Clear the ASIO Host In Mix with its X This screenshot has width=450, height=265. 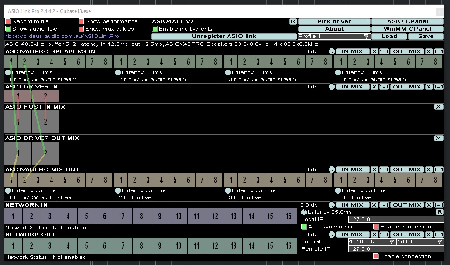click(x=439, y=107)
